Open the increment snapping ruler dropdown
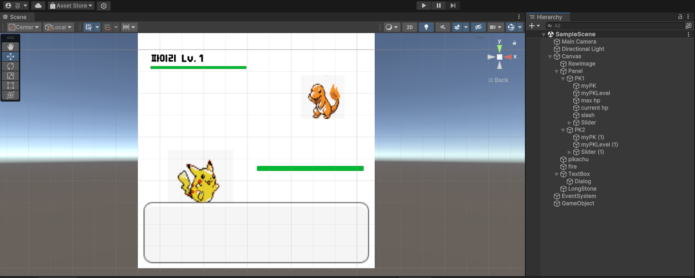Viewport: 695px width, 278px height. [129, 27]
